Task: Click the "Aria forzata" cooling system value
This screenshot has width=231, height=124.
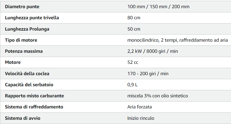Action: coord(140,107)
